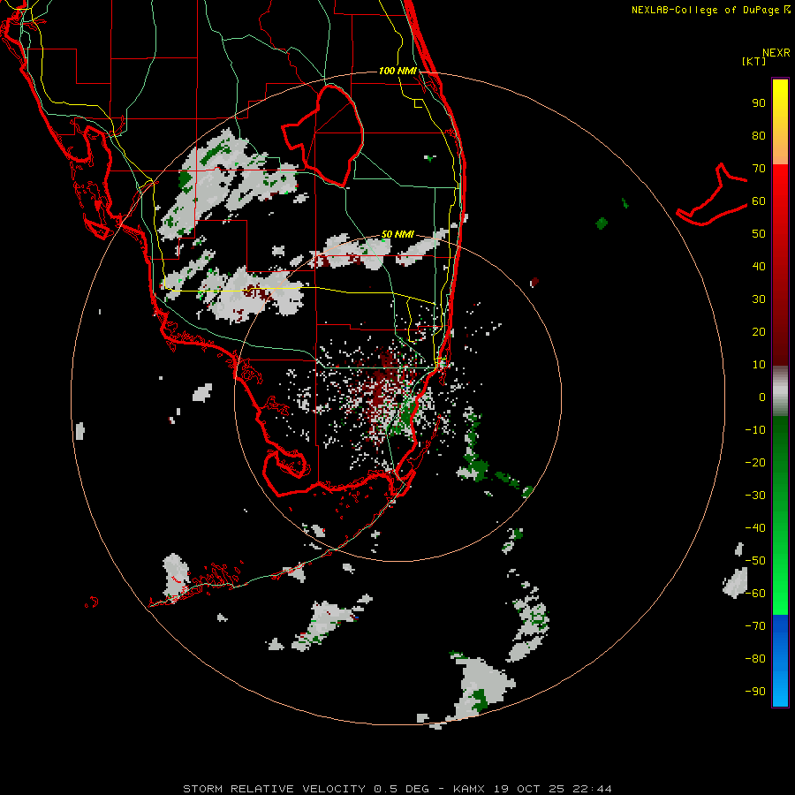Click the STORM RELATIVE VELOCITY caption text
795x795 pixels.
tap(274, 789)
